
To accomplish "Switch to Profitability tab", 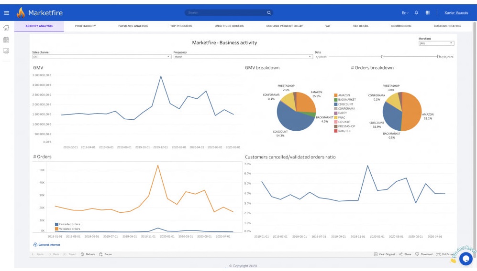I will point(86,26).
